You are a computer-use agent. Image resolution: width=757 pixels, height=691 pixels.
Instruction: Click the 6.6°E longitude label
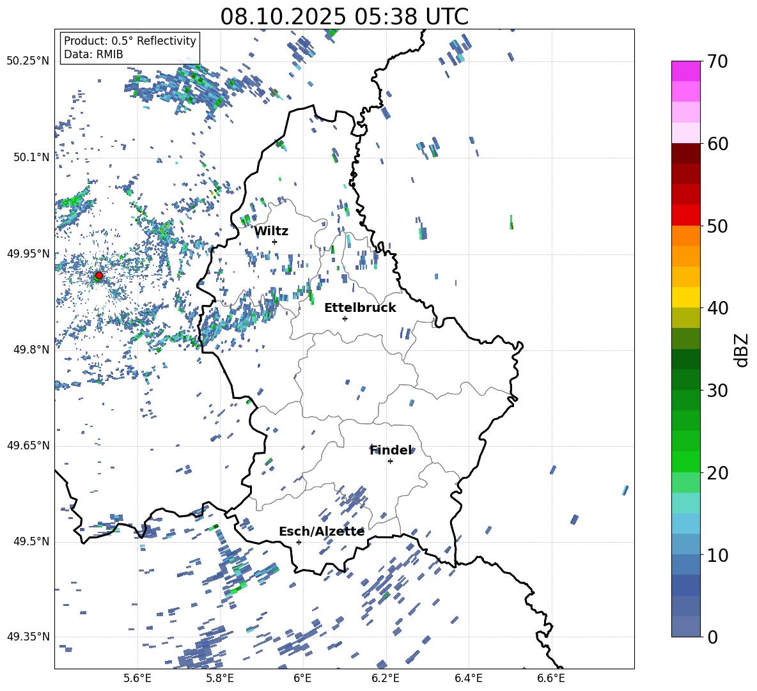pyautogui.click(x=551, y=678)
